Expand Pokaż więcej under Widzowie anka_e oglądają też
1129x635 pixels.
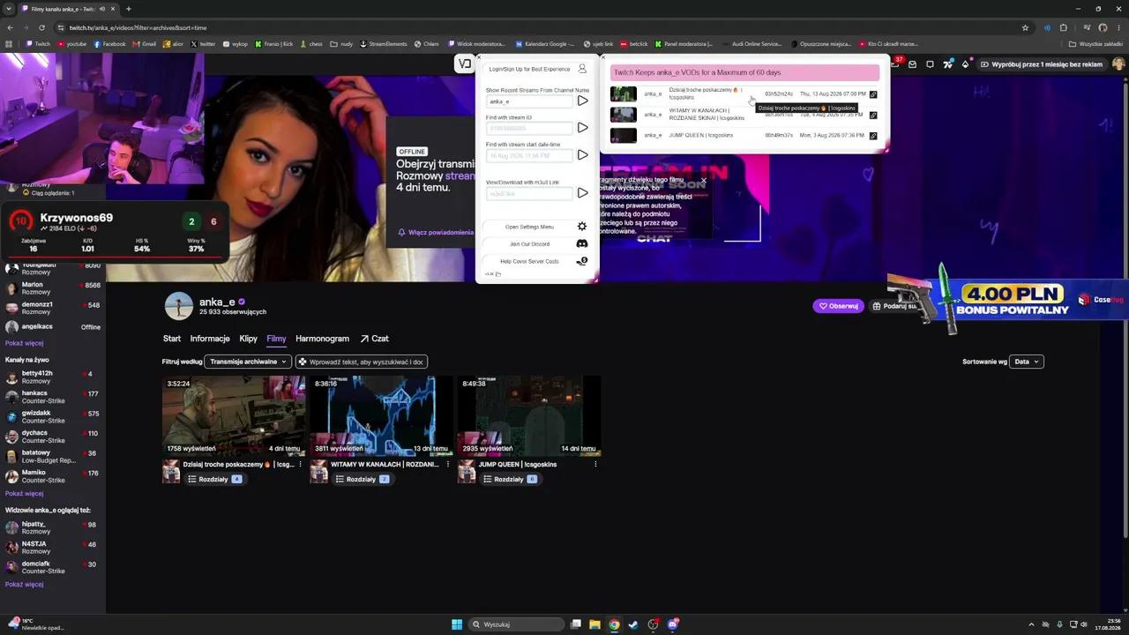[x=24, y=584]
